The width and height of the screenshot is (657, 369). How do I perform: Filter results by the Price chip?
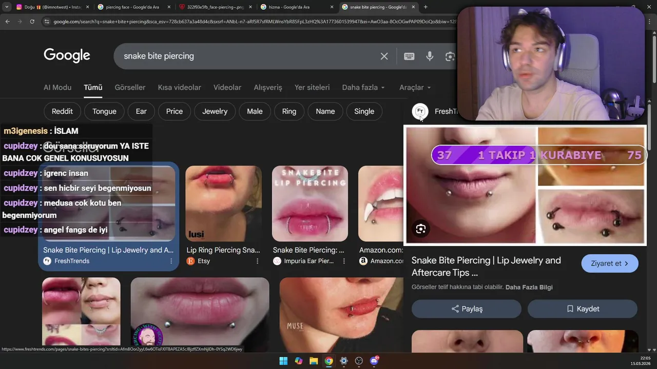click(175, 111)
